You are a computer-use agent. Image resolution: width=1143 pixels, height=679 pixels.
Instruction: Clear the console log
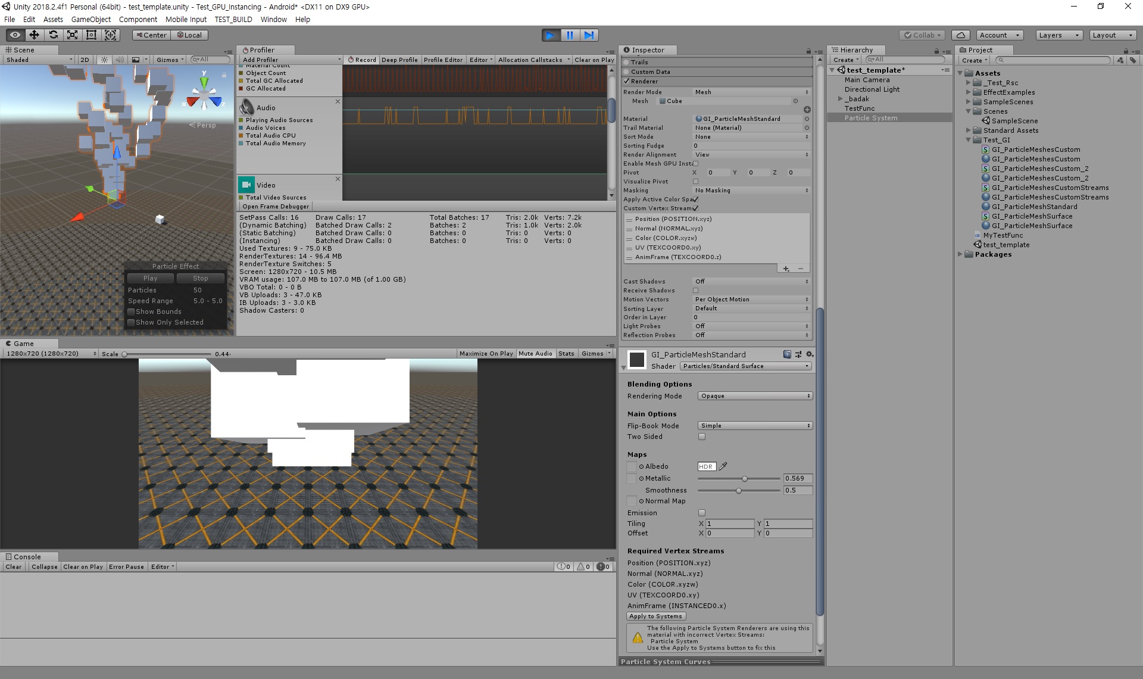click(14, 567)
